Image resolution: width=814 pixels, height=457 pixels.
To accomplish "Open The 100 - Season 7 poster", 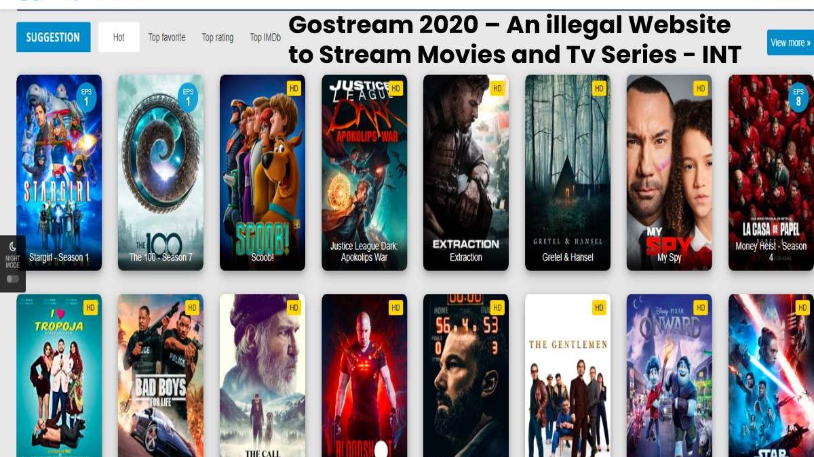I will point(161,173).
